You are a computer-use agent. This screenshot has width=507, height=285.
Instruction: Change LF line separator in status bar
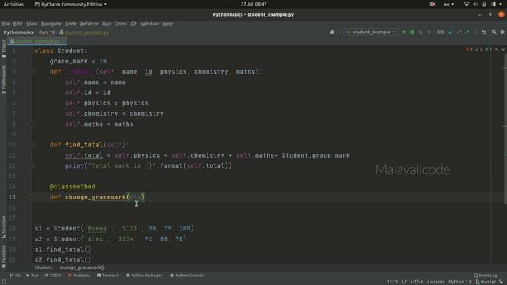click(405, 282)
